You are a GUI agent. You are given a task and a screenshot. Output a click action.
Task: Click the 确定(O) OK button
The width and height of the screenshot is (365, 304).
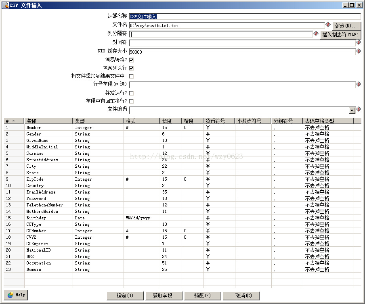pos(125,296)
